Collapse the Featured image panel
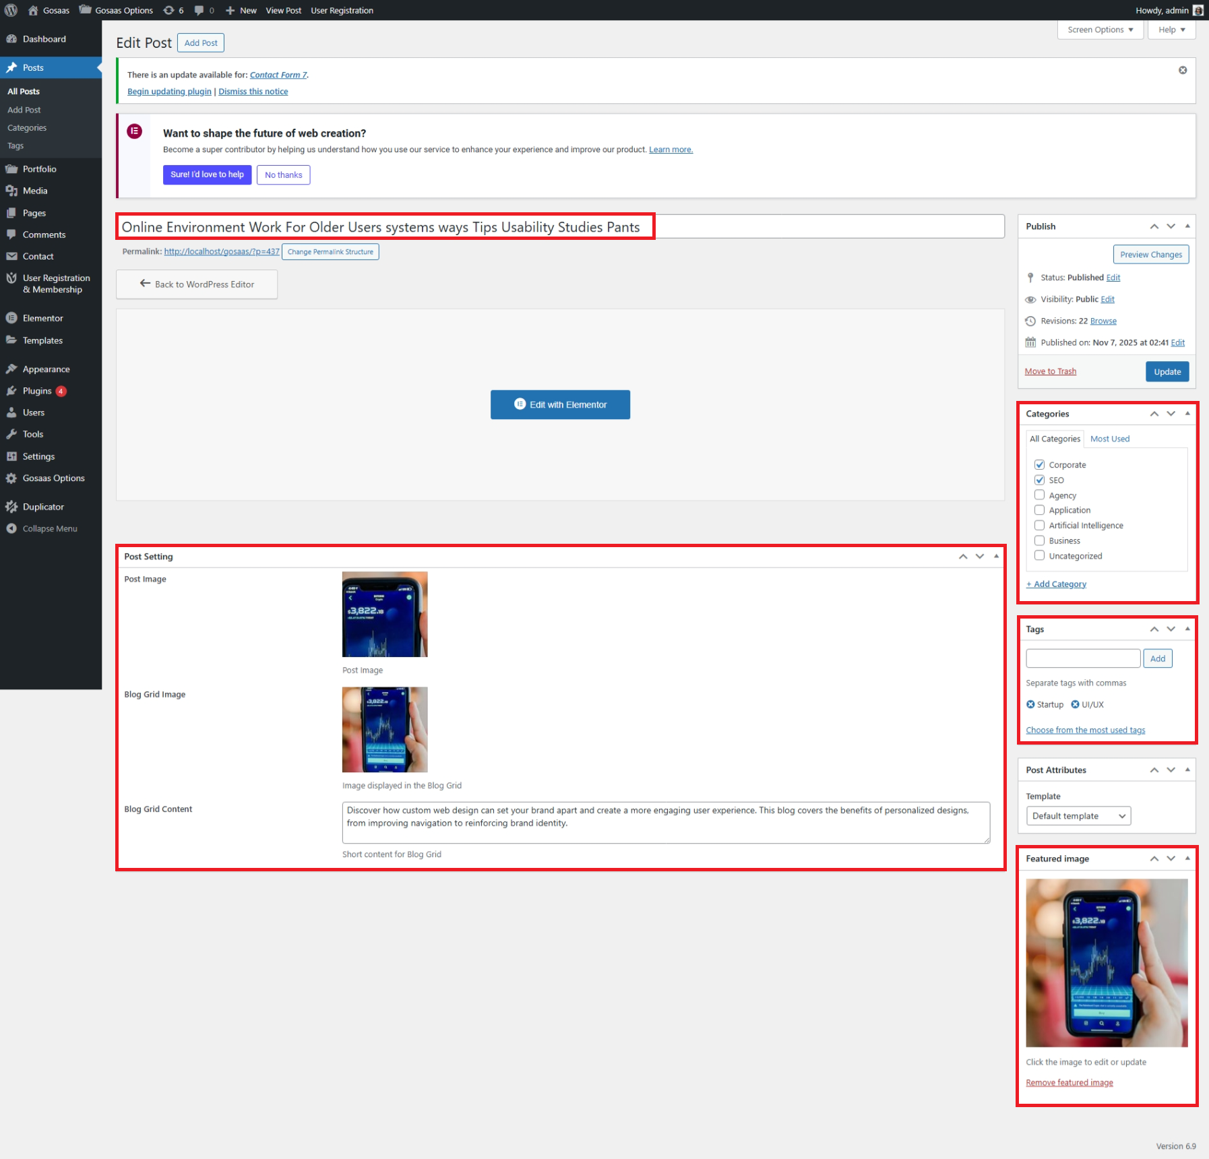 1187,858
